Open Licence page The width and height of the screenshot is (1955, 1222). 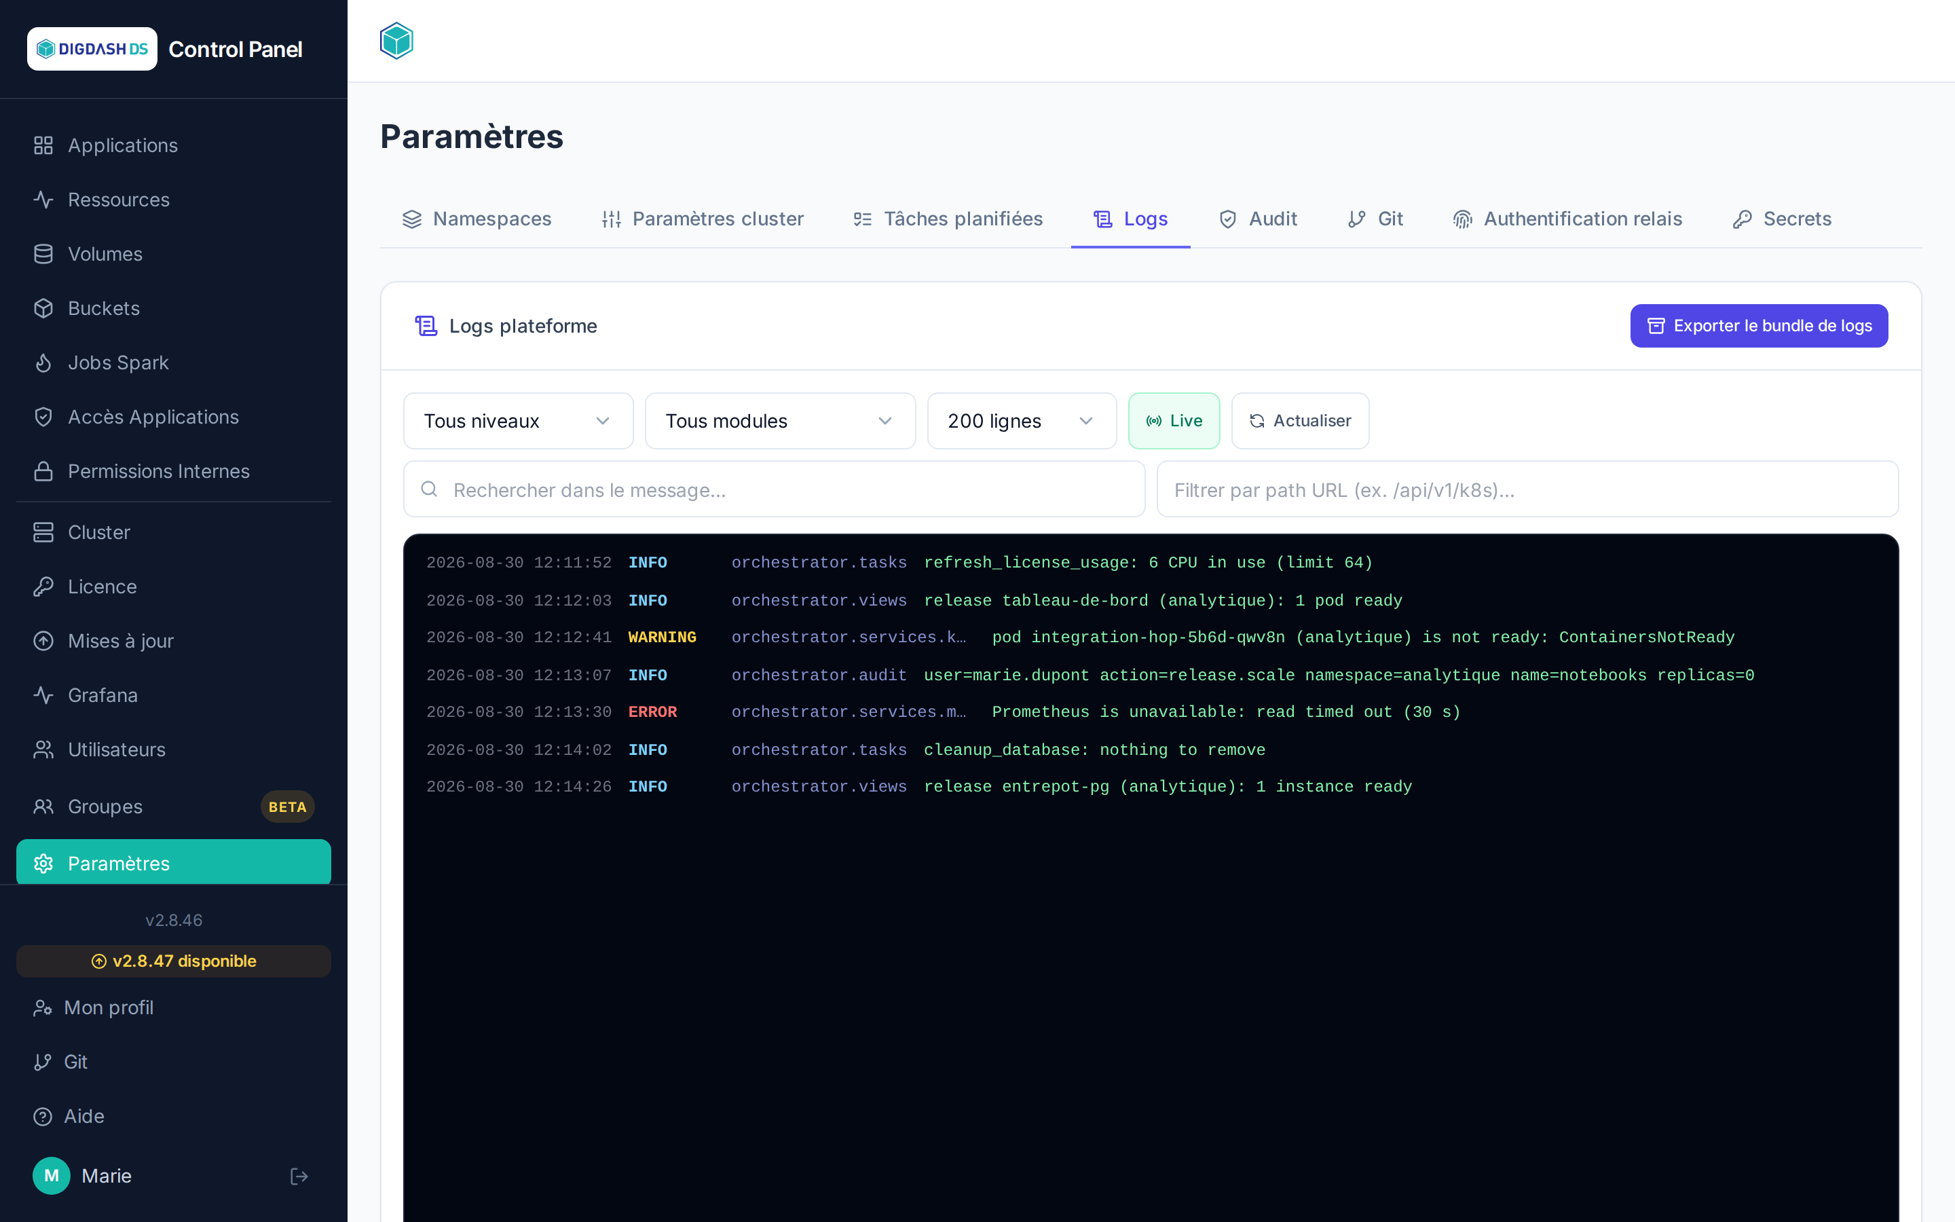(x=174, y=587)
